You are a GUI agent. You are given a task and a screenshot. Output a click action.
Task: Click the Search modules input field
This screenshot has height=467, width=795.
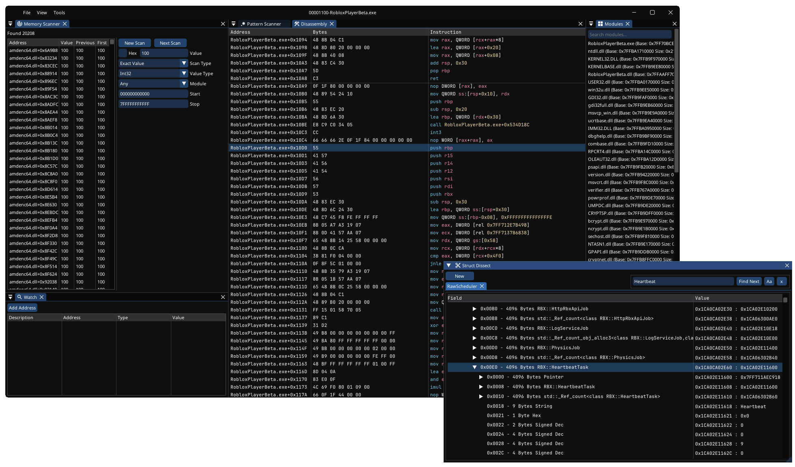[629, 35]
